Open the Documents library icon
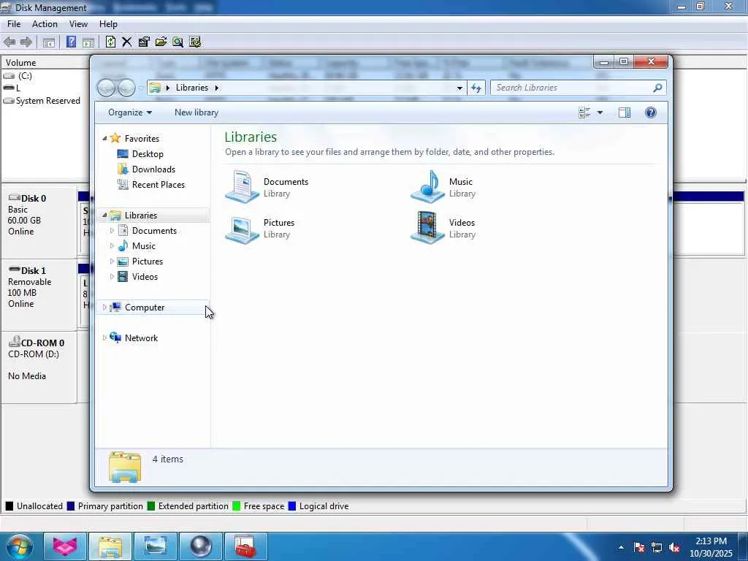748x561 pixels. [243, 187]
